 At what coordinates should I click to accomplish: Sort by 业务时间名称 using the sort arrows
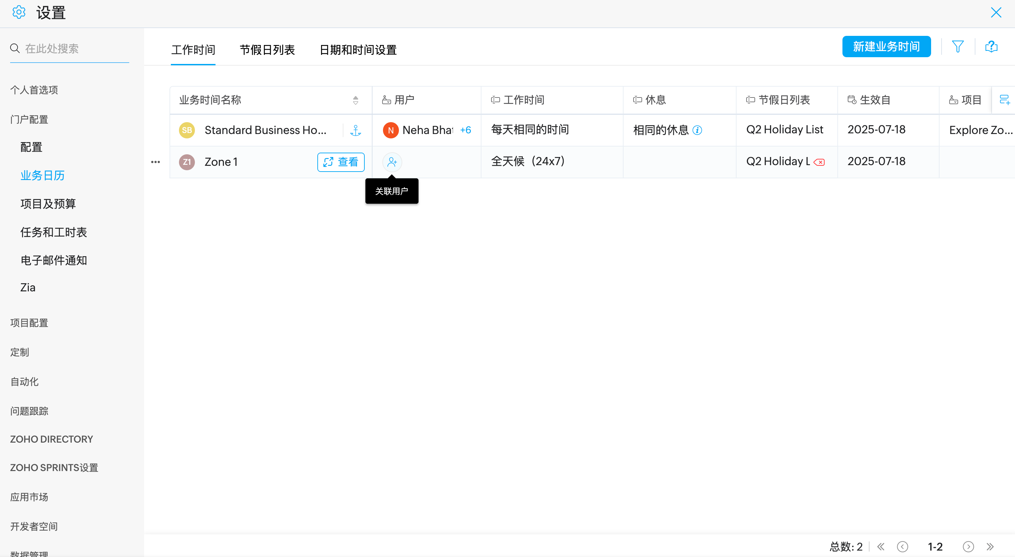pyautogui.click(x=355, y=100)
